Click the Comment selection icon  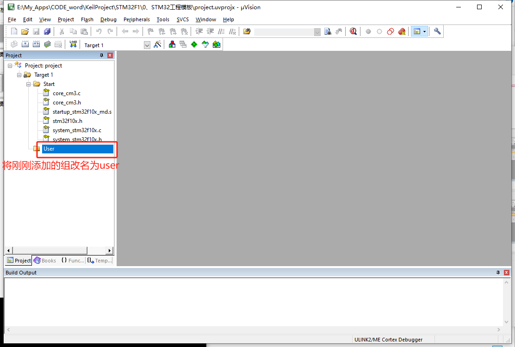point(221,31)
